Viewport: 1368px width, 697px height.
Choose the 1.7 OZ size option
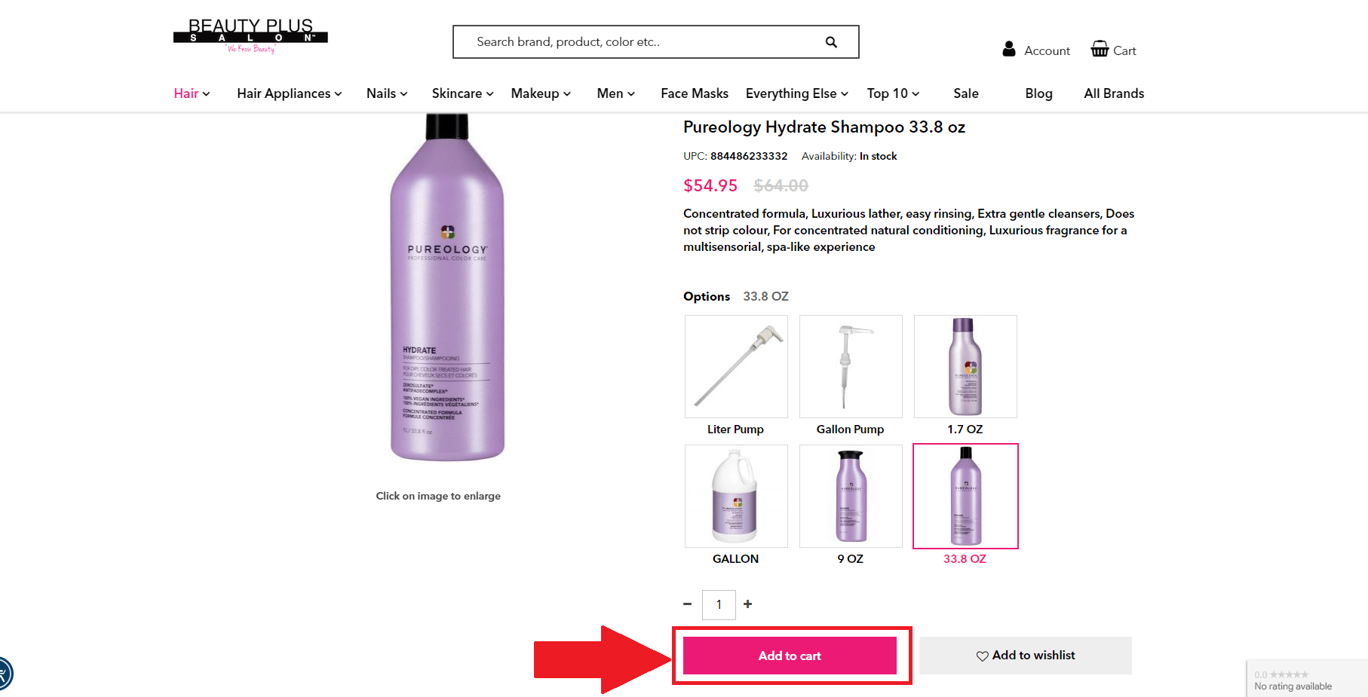[x=965, y=367]
